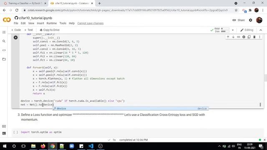Collapse the Colab header with the chevron
Image resolution: width=267 pixels, height=150 pixels.
(x=261, y=30)
